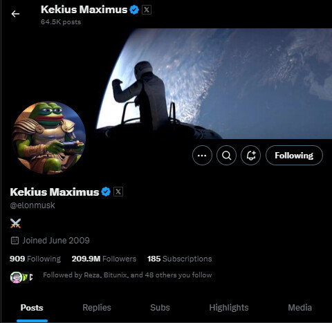Switch to the Subs tab
Screen dimensions: 332x323
160,308
